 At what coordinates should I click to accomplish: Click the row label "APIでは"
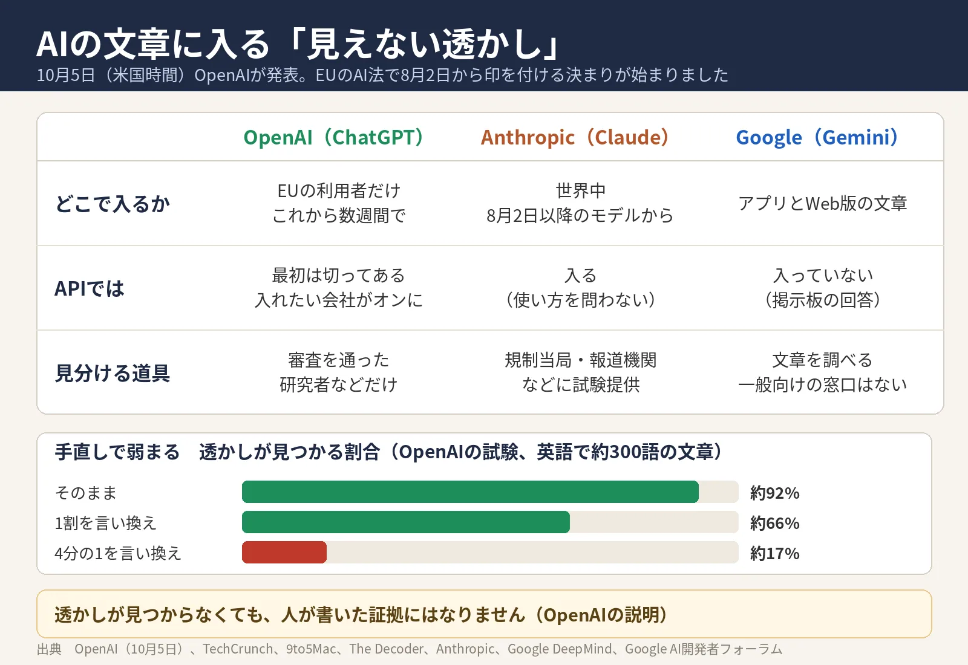[90, 288]
